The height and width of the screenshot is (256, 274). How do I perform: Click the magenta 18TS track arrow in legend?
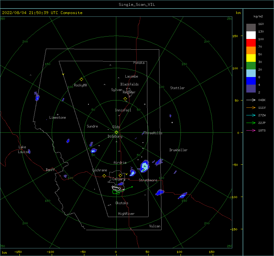pyautogui.click(x=251, y=130)
